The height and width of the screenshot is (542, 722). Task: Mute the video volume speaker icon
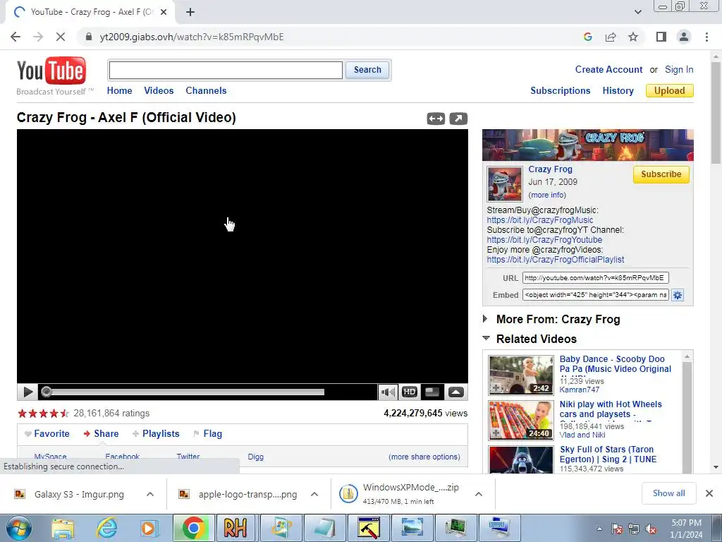click(x=388, y=392)
